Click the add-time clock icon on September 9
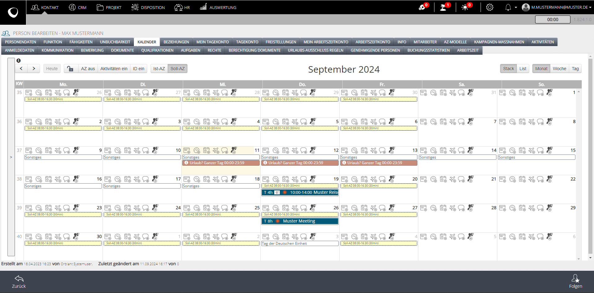This screenshot has height=293, width=594. click(x=39, y=151)
